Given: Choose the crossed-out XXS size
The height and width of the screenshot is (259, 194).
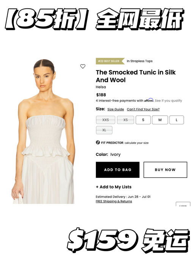Looking at the screenshot, I should 105,120.
